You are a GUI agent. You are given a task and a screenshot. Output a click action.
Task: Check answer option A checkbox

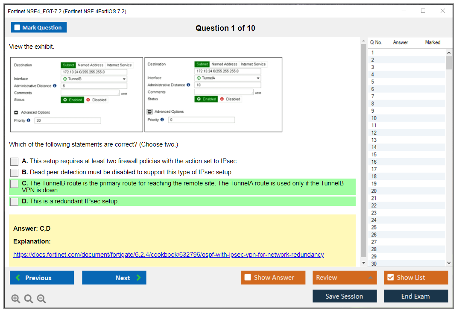[x=15, y=161]
